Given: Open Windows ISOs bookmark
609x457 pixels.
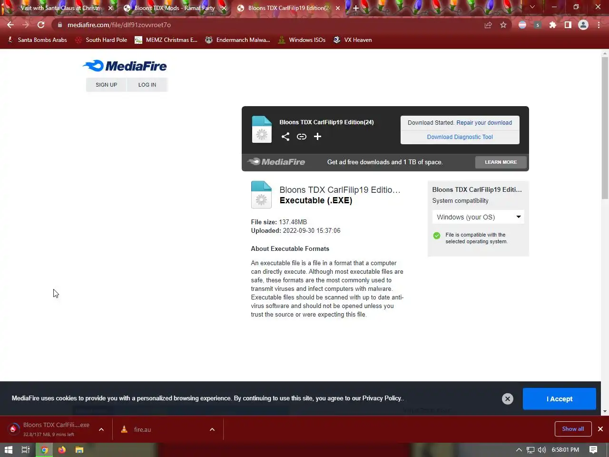Looking at the screenshot, I should pyautogui.click(x=302, y=40).
